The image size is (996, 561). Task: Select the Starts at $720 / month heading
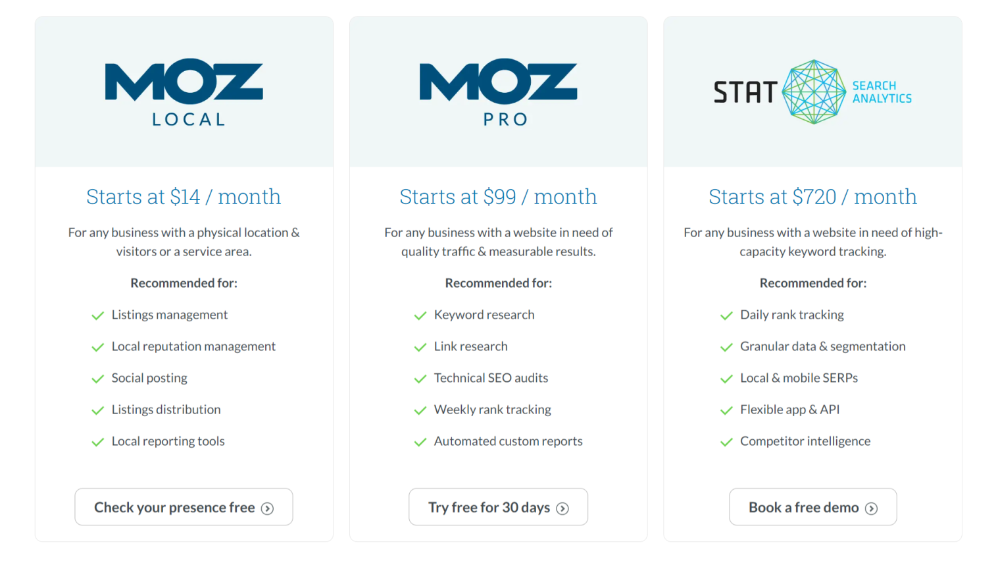812,196
